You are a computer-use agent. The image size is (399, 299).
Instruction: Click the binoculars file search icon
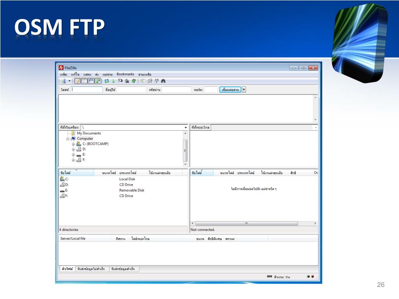click(163, 81)
